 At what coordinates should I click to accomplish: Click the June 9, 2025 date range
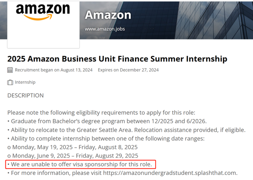(73, 156)
